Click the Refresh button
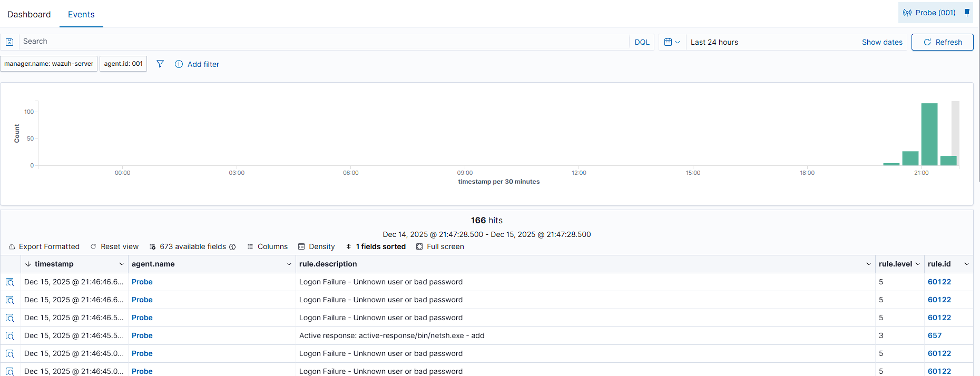 tap(943, 42)
